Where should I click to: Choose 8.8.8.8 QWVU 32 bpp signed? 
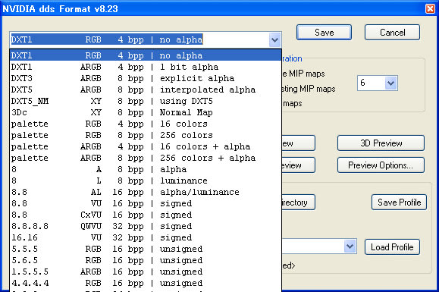[146, 226]
